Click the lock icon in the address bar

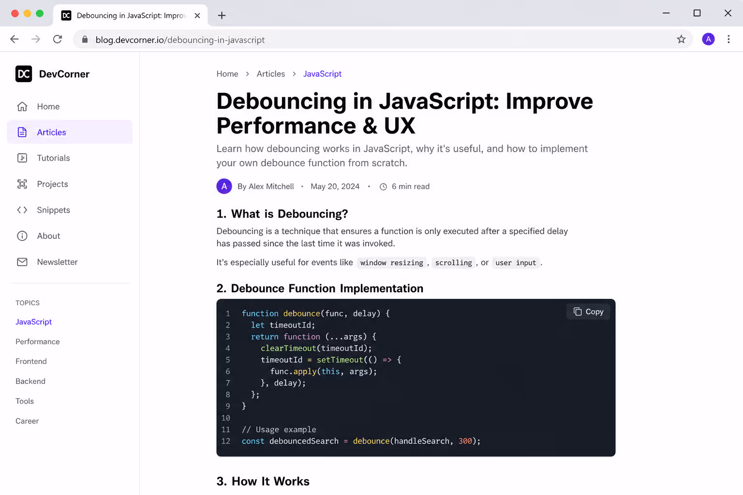click(x=85, y=40)
